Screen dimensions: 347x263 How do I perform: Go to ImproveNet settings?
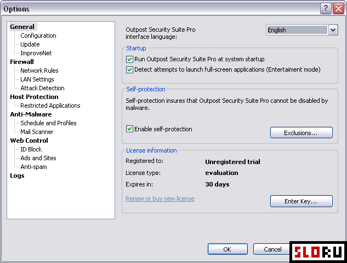pyautogui.click(x=36, y=53)
